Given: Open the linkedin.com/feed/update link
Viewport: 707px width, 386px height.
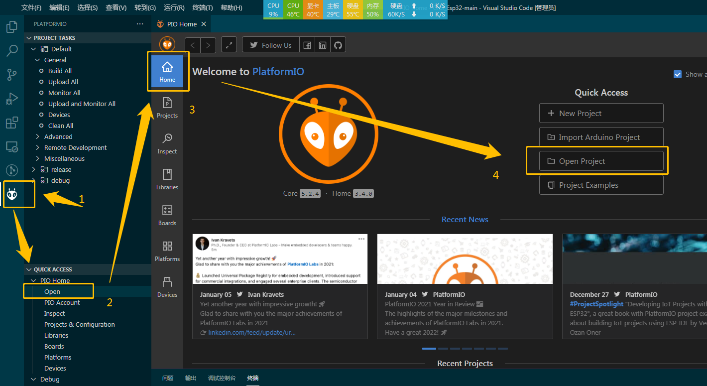Looking at the screenshot, I should 251,332.
